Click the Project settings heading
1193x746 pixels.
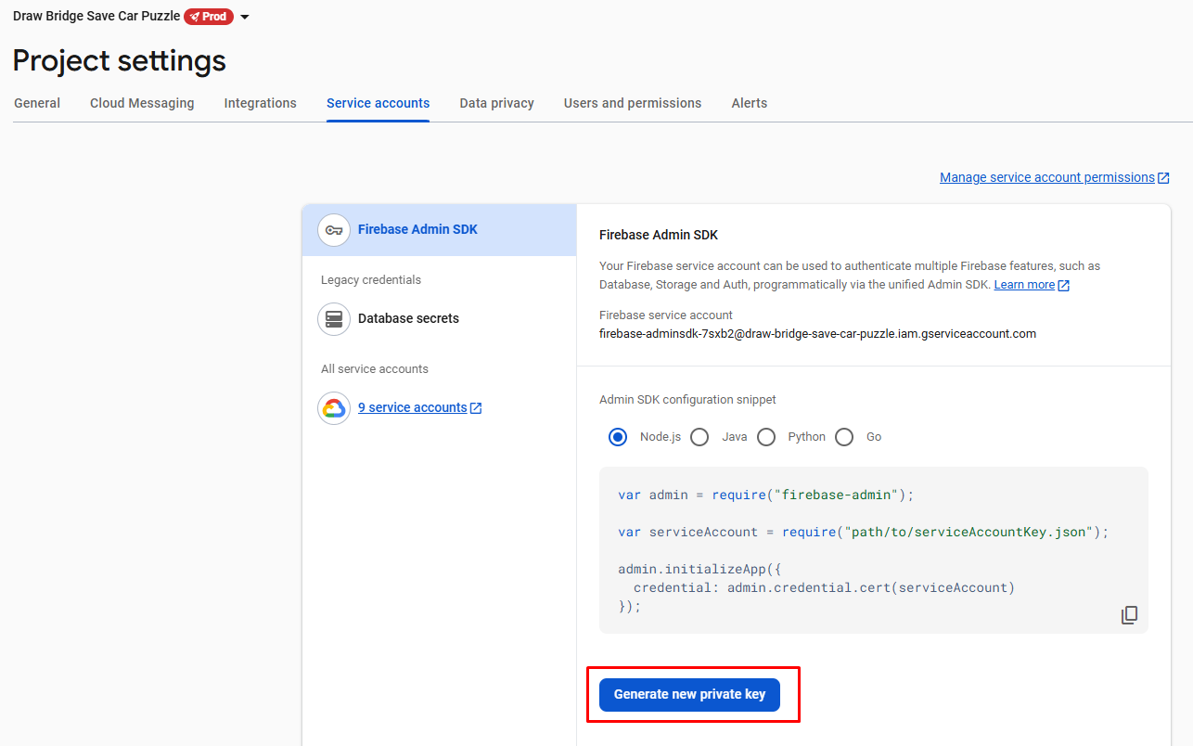120,60
